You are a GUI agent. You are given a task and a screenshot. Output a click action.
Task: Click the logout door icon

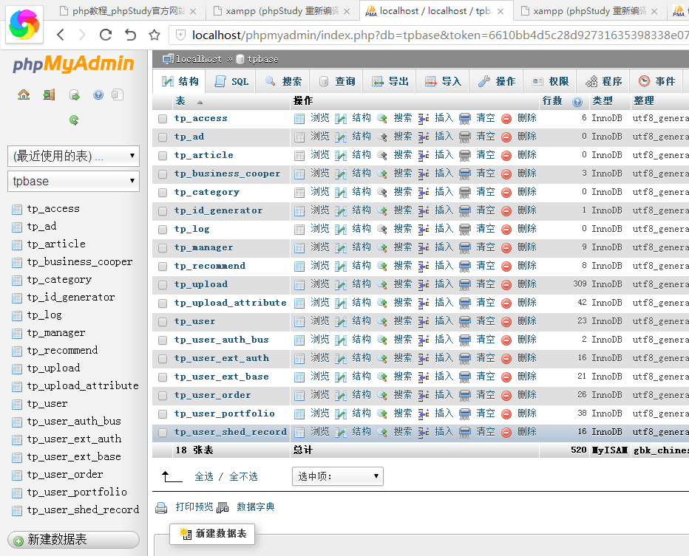coord(49,95)
